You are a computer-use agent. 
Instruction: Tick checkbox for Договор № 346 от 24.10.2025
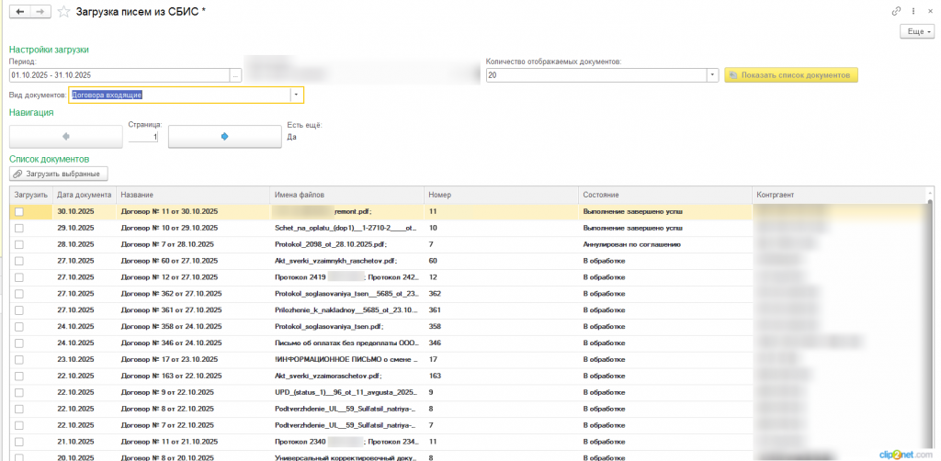tap(19, 343)
